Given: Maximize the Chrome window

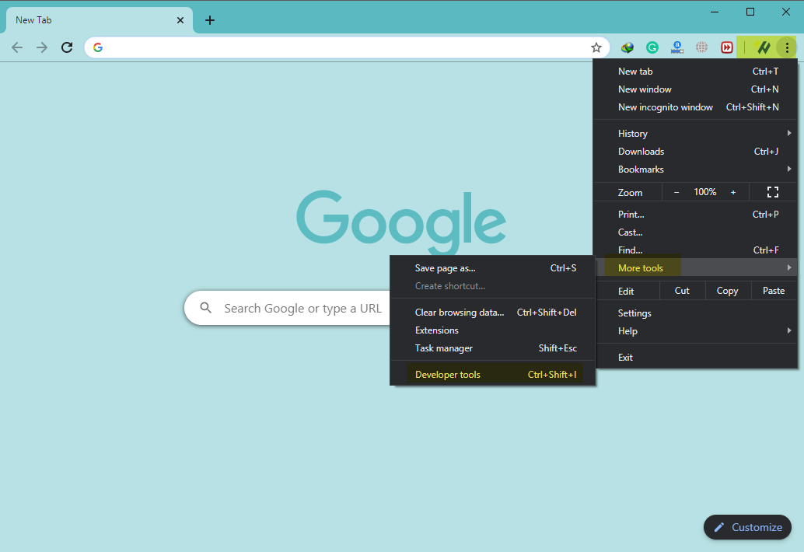Looking at the screenshot, I should point(750,12).
